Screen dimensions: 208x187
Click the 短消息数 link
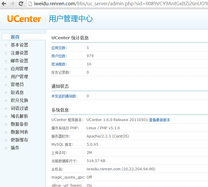(x=59, y=64)
